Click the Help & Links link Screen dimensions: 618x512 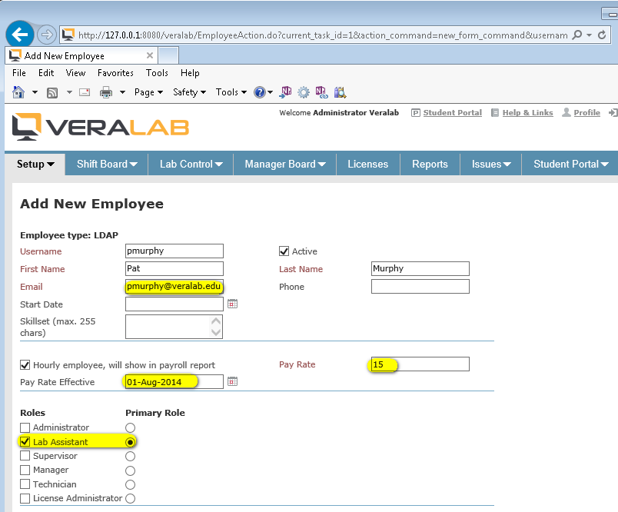click(x=528, y=113)
